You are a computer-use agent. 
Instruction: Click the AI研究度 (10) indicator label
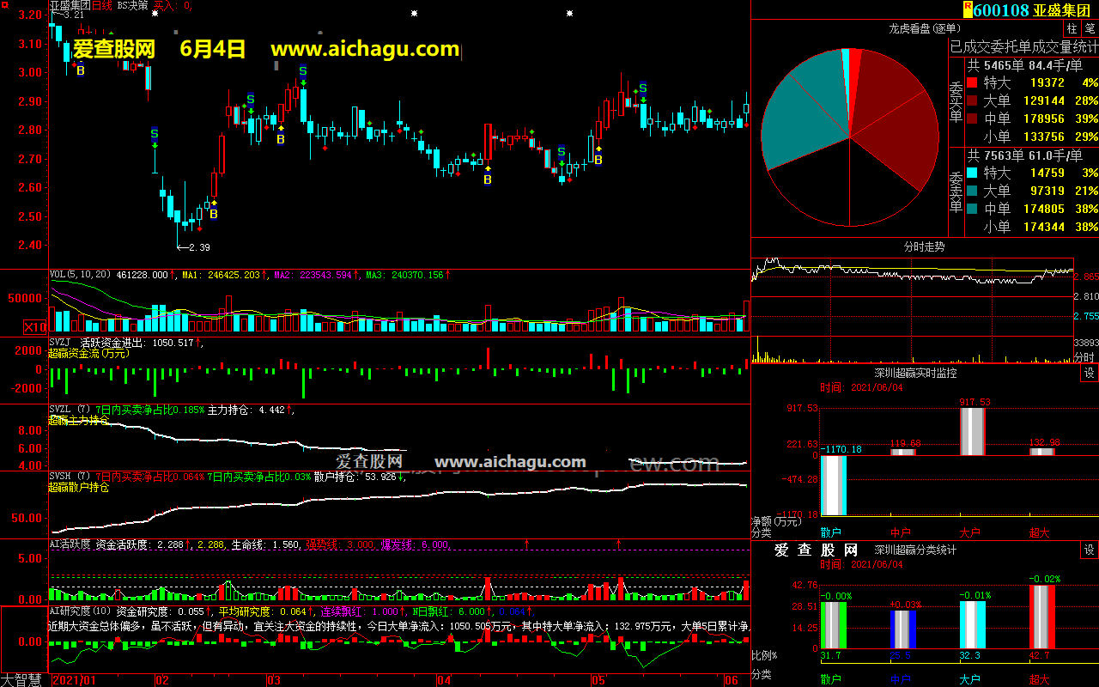click(80, 611)
